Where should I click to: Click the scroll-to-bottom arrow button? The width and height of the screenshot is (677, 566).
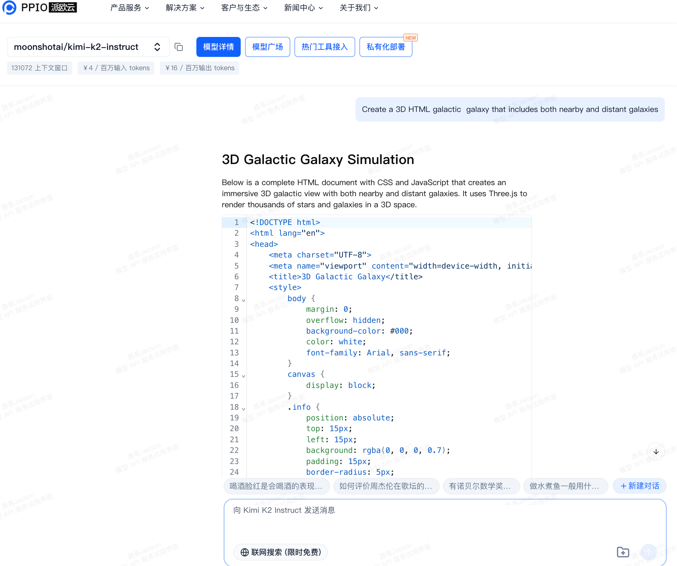(656, 451)
